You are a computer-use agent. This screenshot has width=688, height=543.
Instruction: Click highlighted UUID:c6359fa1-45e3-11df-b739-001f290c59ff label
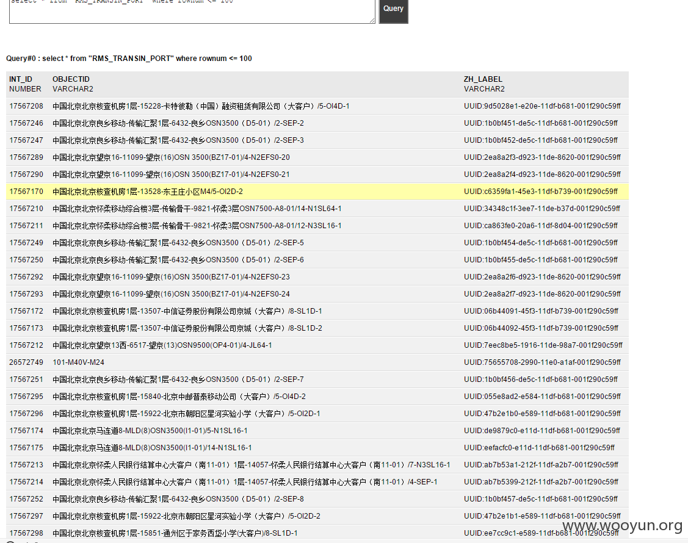pyautogui.click(x=541, y=192)
